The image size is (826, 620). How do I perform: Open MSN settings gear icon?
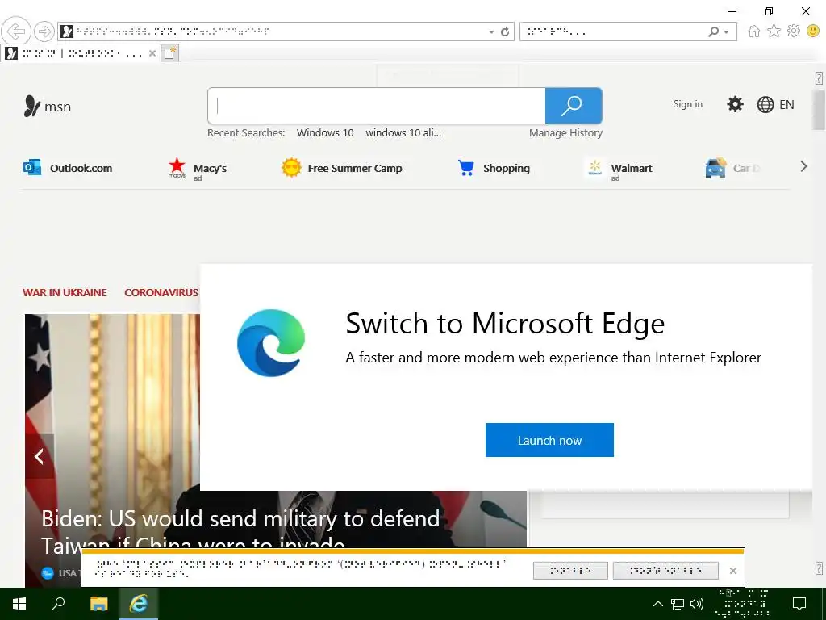coord(735,104)
